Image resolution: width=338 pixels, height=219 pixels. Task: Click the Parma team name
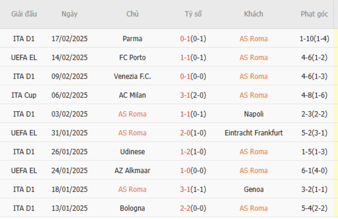133,38
